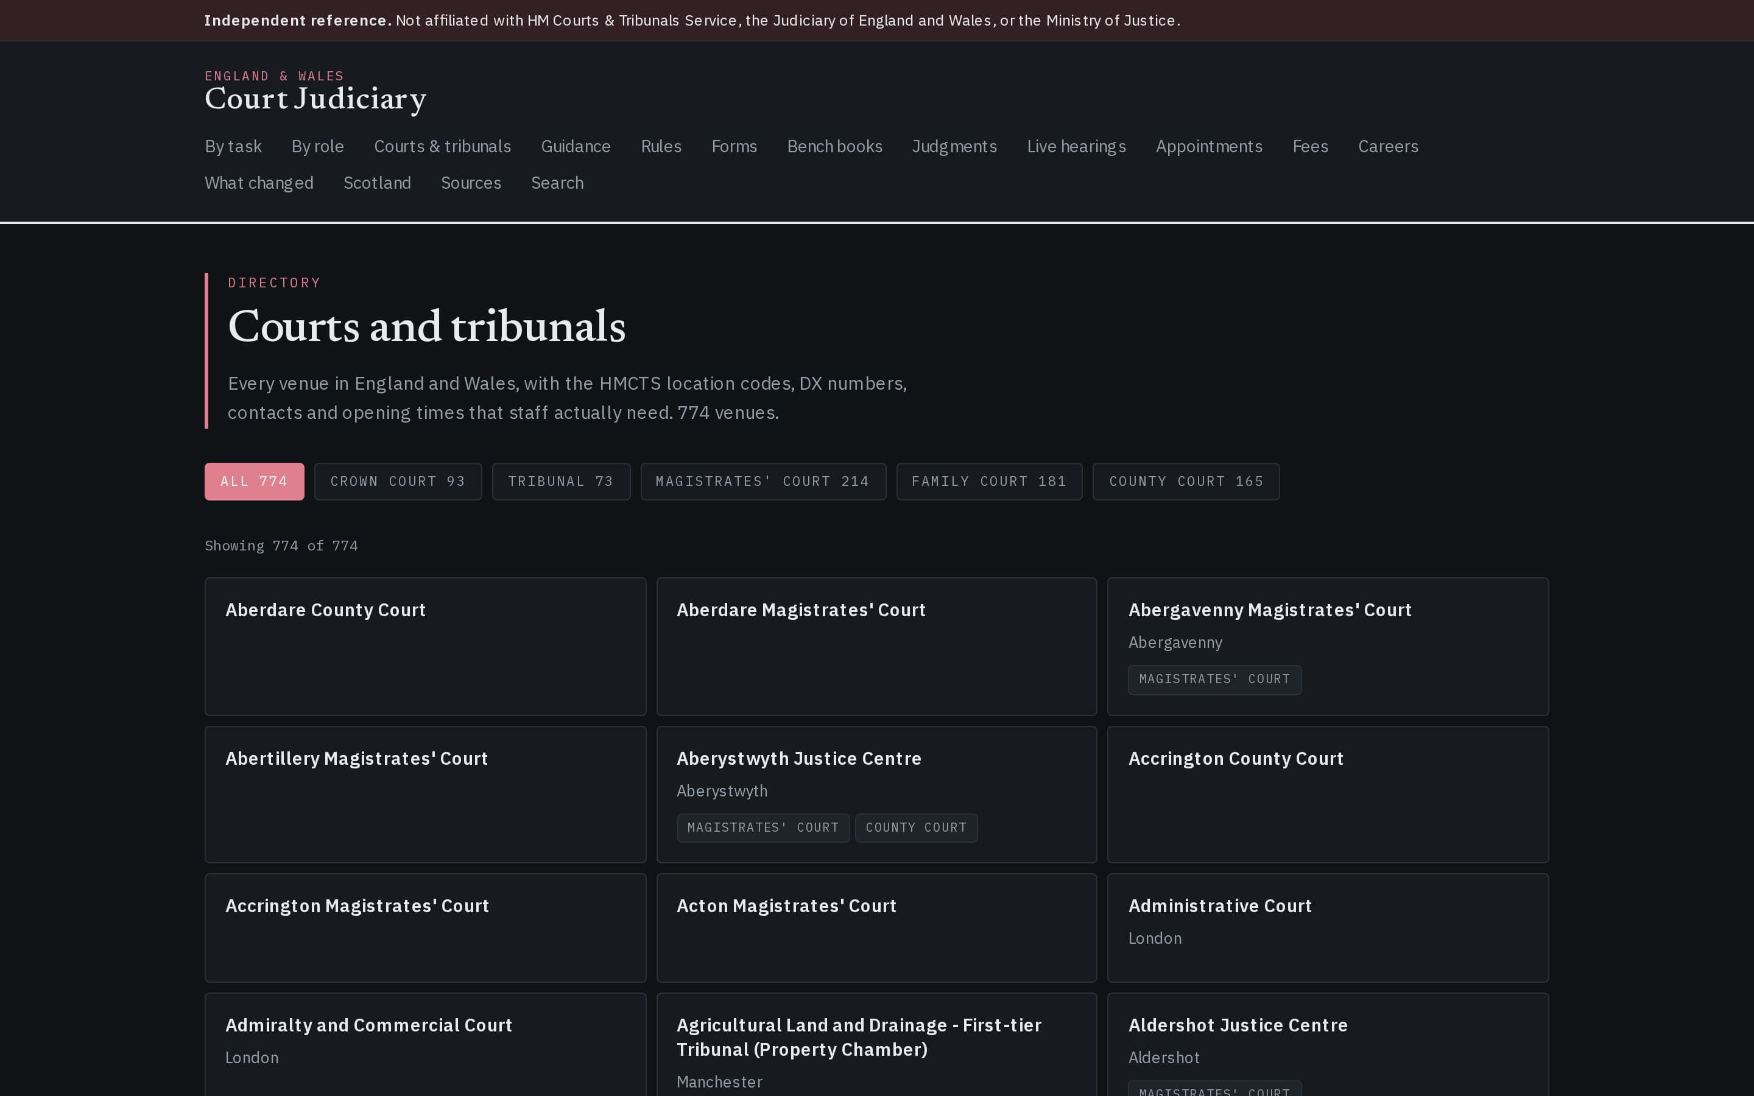Open the Abertillery Magistrates' Court card
This screenshot has height=1096, width=1754.
point(426,795)
